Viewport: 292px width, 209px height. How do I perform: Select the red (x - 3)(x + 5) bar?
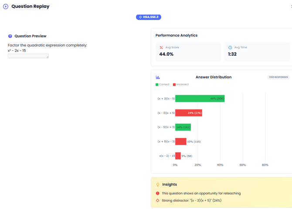click(x=188, y=113)
